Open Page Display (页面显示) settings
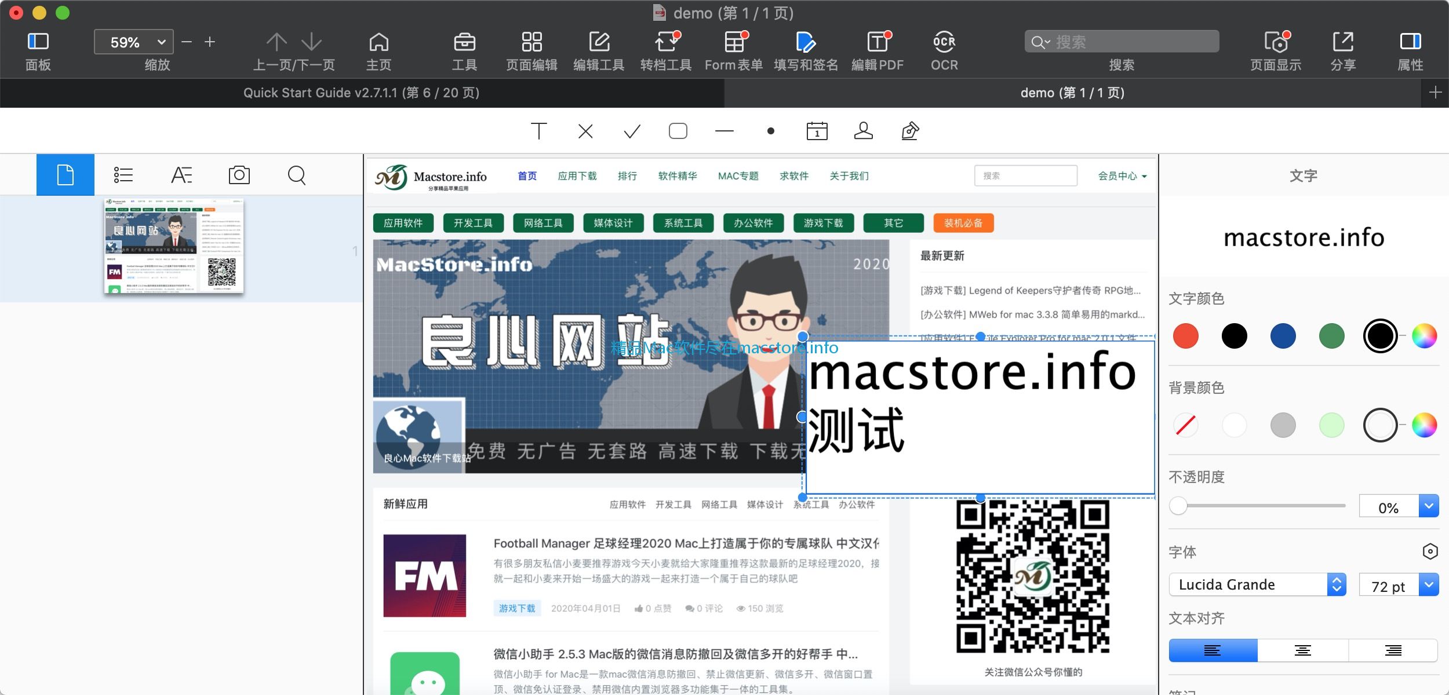 tap(1276, 42)
